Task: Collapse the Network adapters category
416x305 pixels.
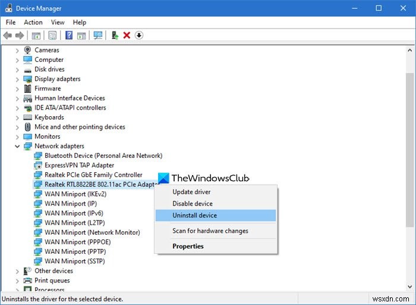Action: click(x=17, y=147)
